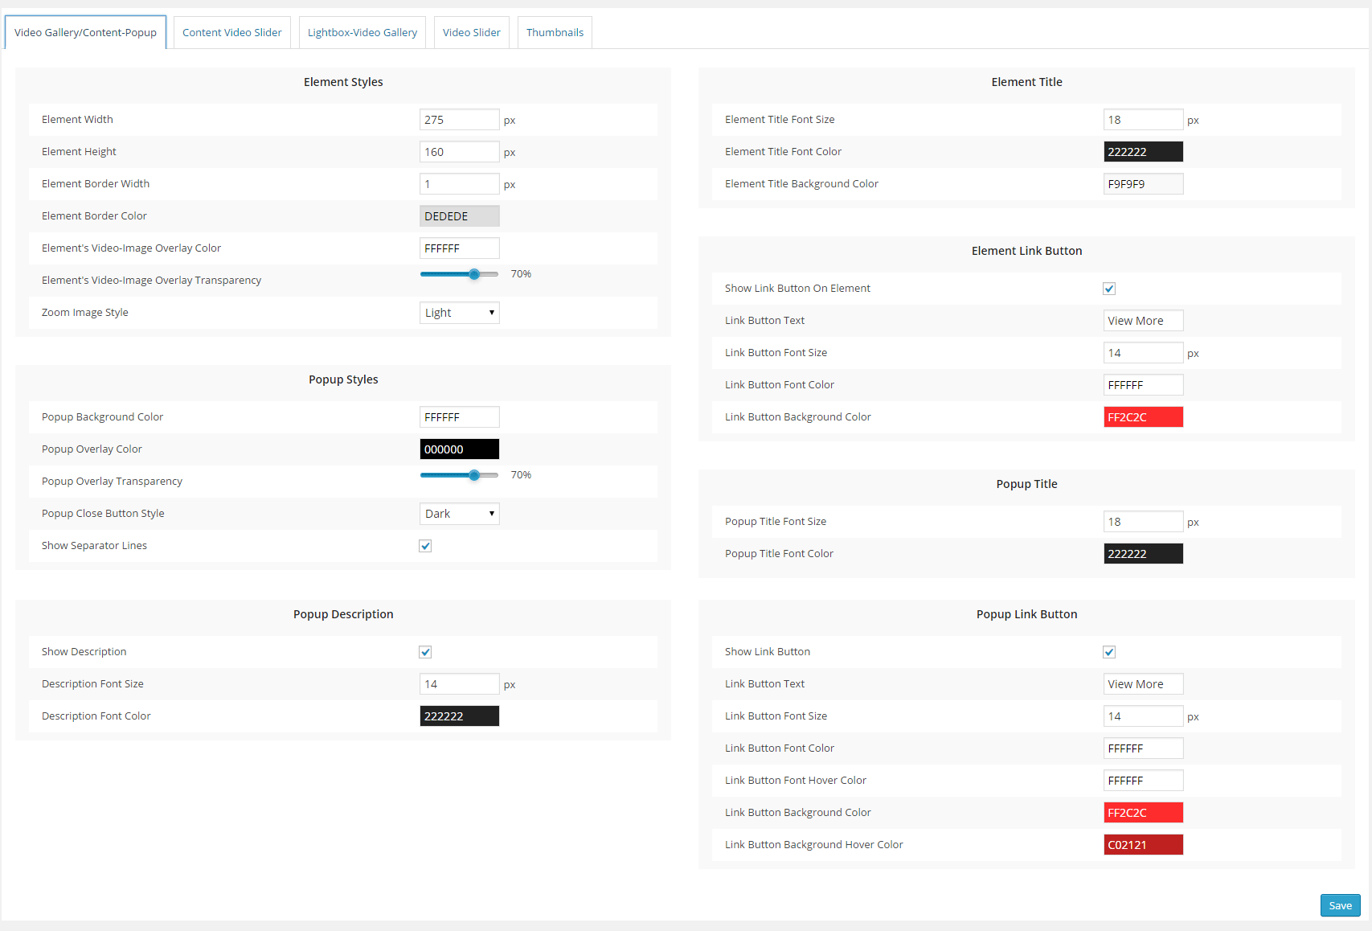Select the Thumbnails tab

coord(555,33)
